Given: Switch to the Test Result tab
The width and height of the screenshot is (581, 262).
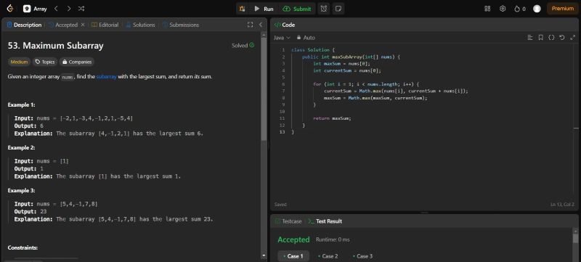Looking at the screenshot, I should (x=325, y=221).
